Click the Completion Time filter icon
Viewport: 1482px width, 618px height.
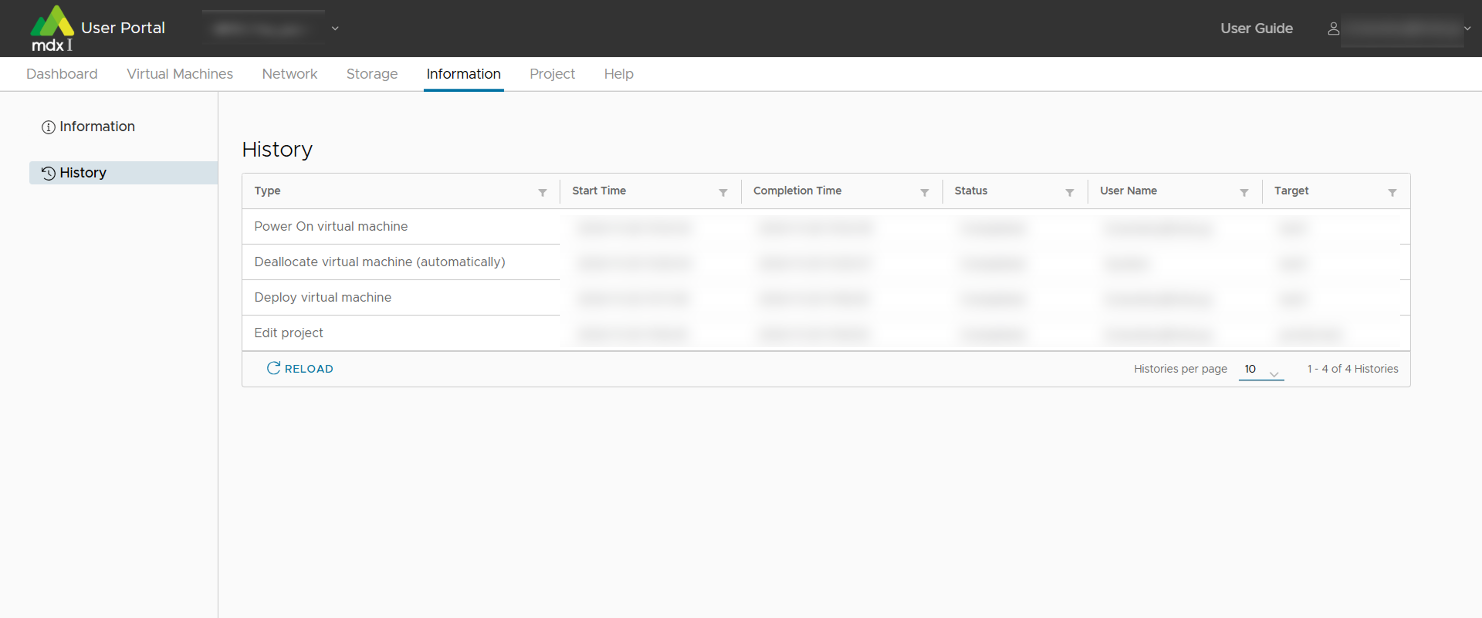click(924, 193)
